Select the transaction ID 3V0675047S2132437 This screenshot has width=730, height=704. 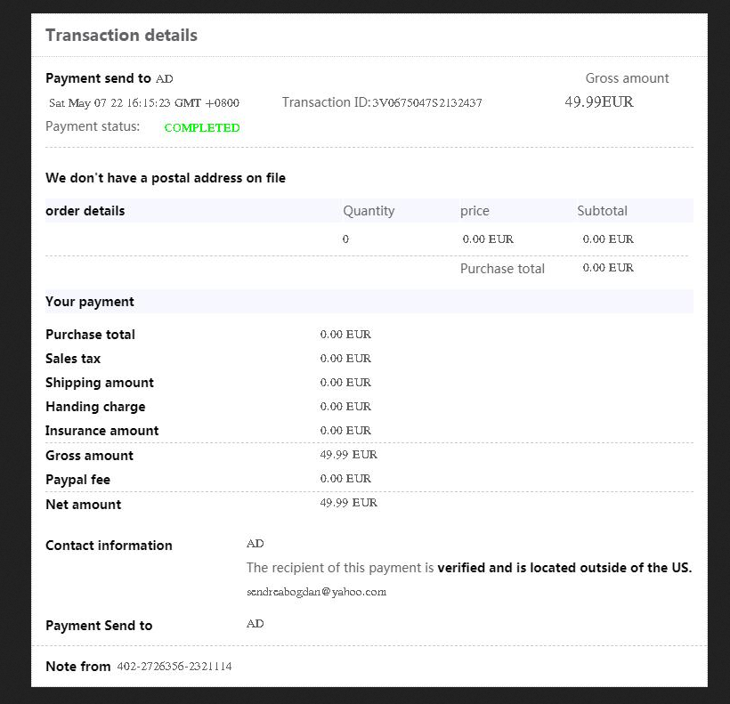click(427, 103)
